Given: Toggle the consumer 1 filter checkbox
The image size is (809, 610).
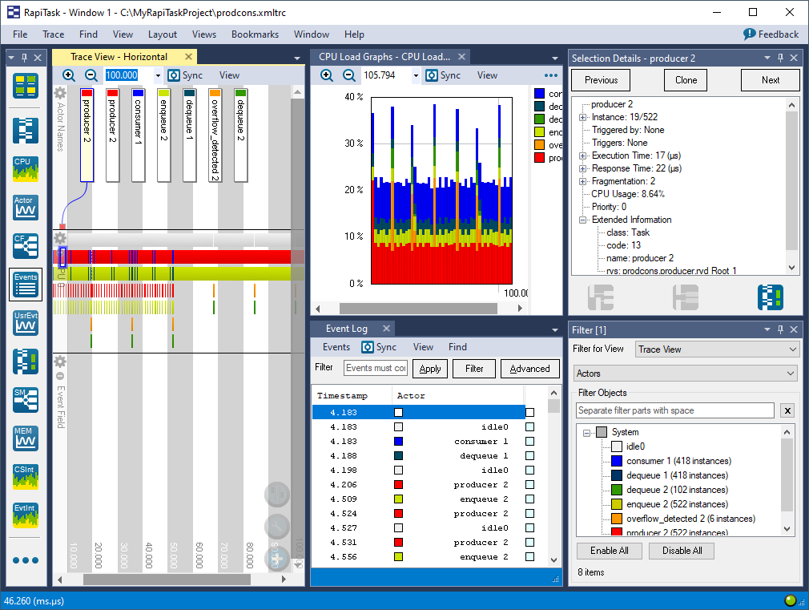Looking at the screenshot, I should click(617, 461).
